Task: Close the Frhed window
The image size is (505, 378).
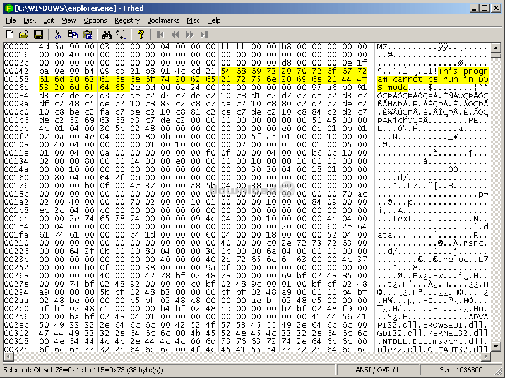Action: pos(496,8)
